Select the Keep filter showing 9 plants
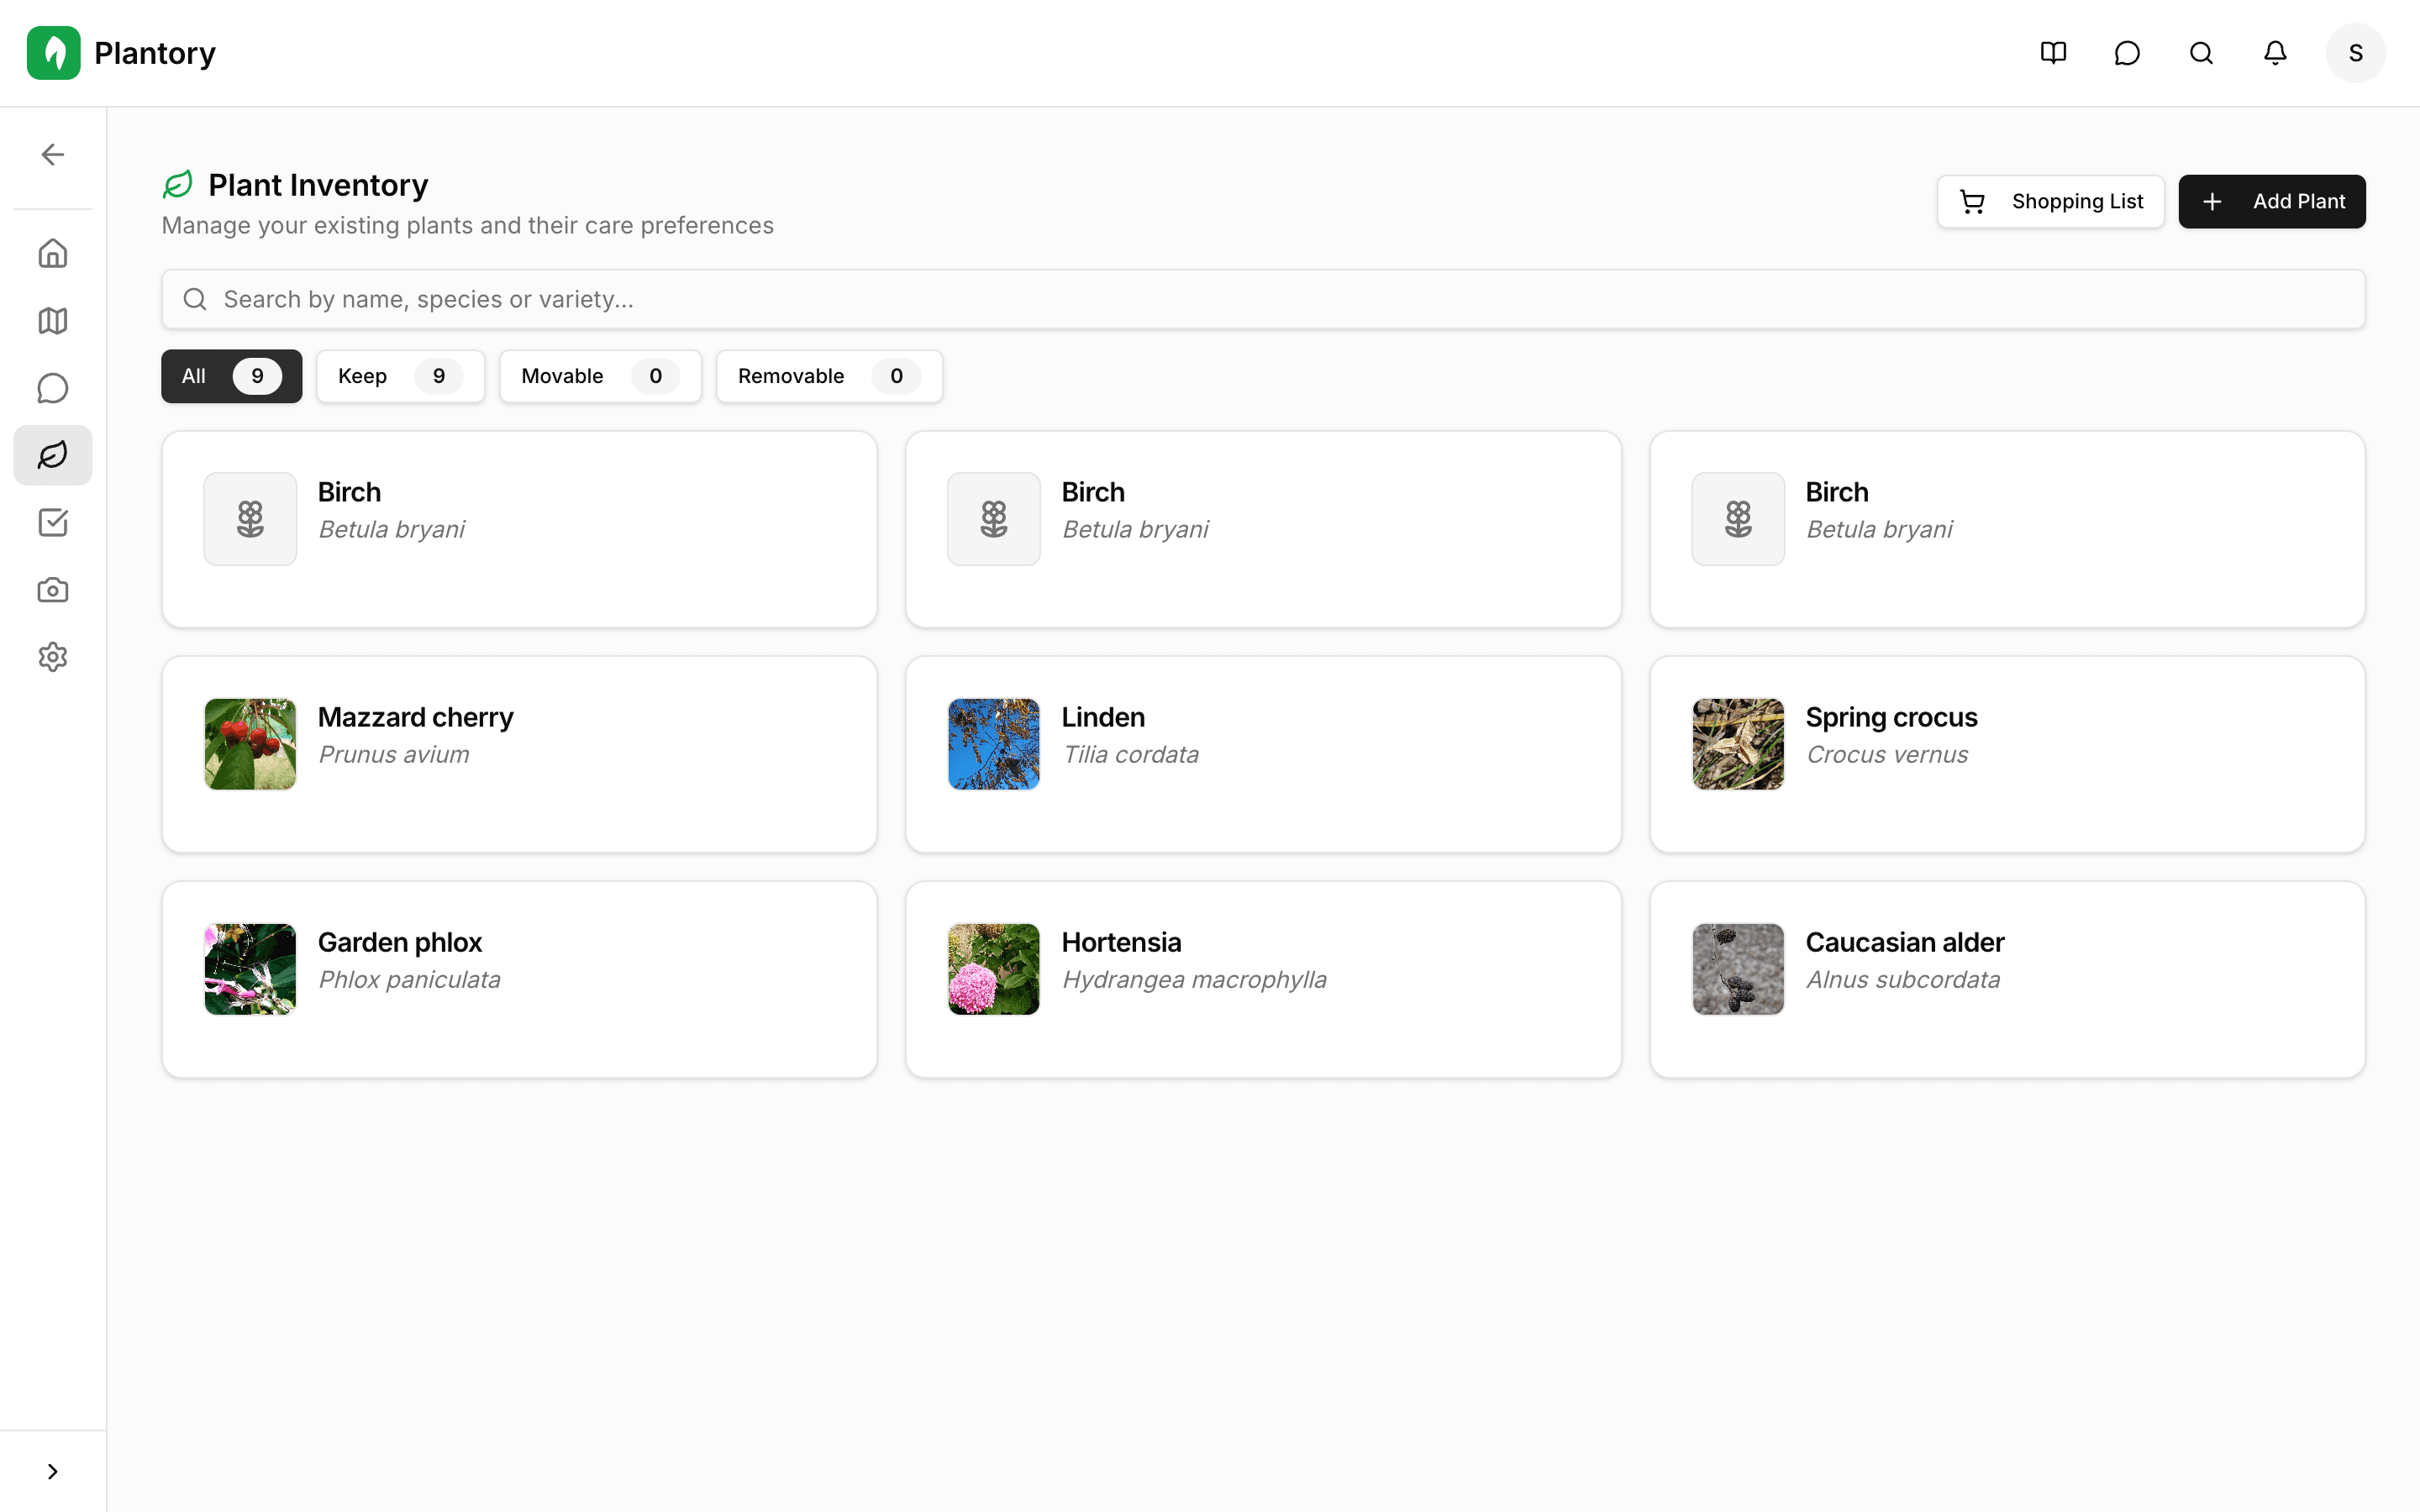 (400, 376)
